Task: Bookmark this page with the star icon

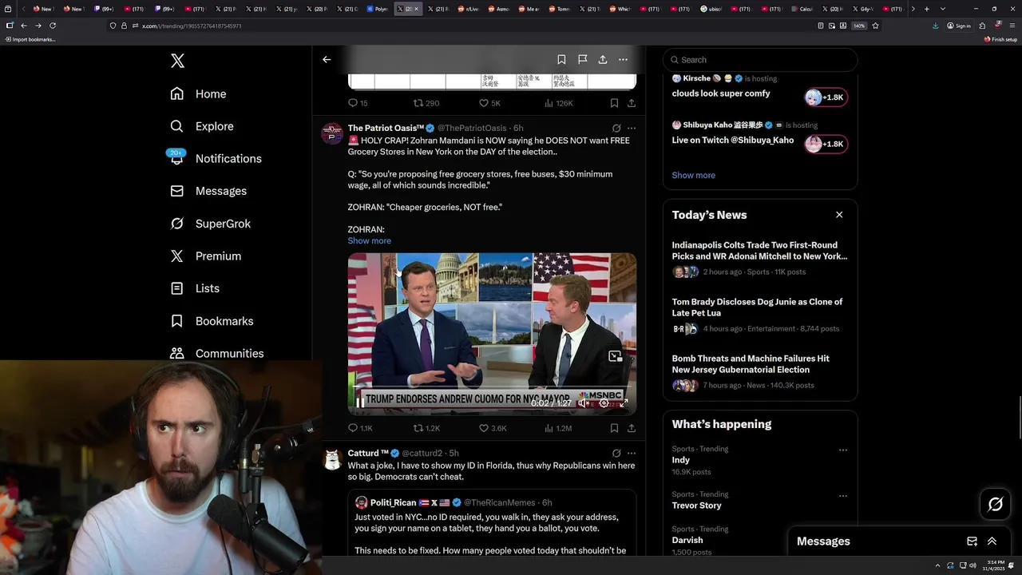Action: click(x=875, y=26)
